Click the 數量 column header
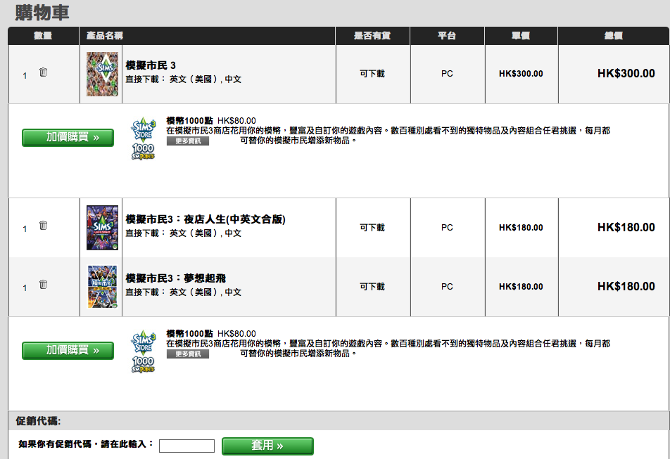This screenshot has height=459, width=670. pyautogui.click(x=43, y=36)
